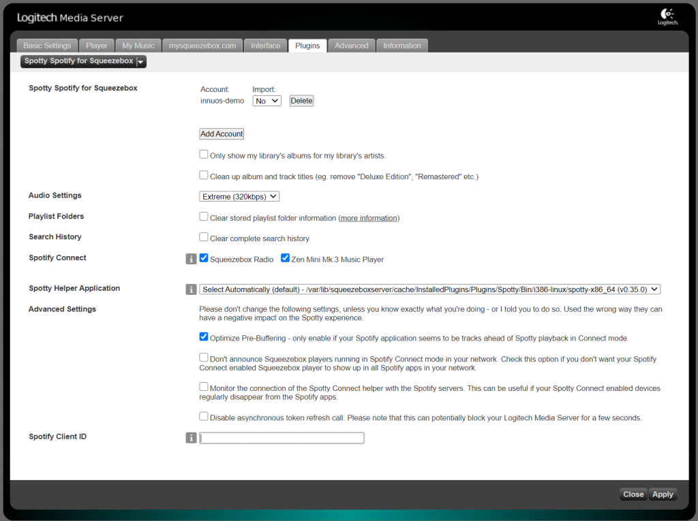
Task: Switch to the Interface tab
Action: coord(265,46)
